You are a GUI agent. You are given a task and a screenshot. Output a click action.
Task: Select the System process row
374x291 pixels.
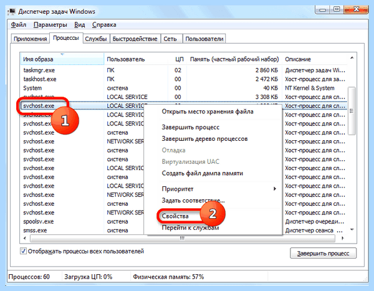coord(184,88)
